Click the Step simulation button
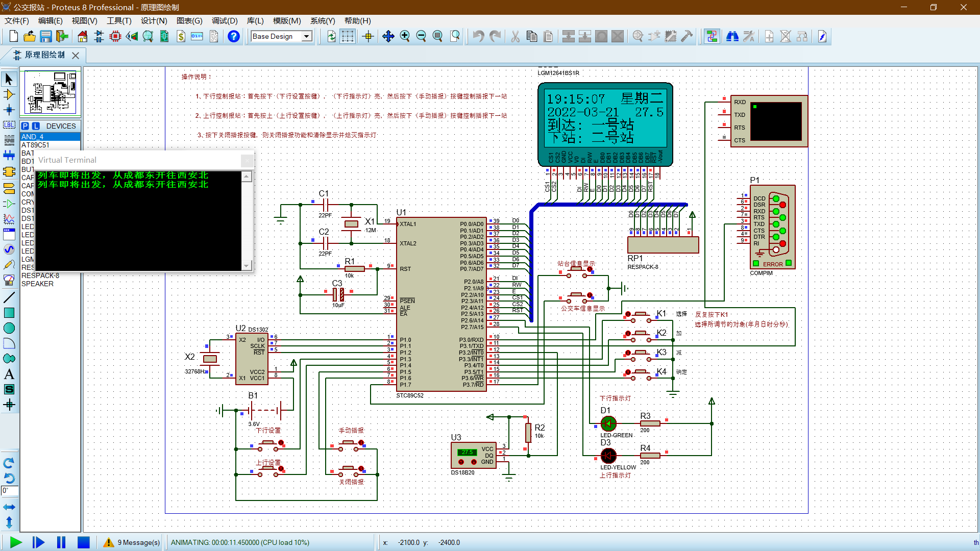This screenshot has width=980, height=551. point(38,542)
